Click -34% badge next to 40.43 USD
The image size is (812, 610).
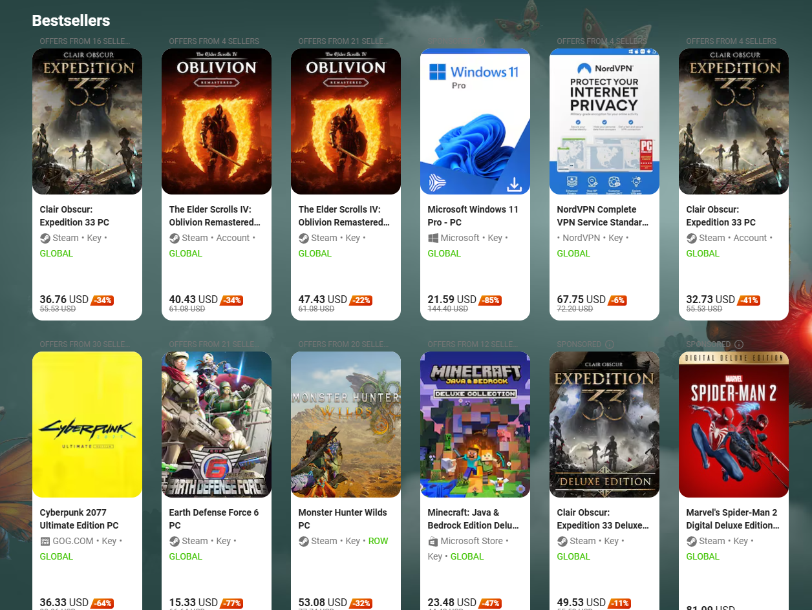pyautogui.click(x=232, y=300)
